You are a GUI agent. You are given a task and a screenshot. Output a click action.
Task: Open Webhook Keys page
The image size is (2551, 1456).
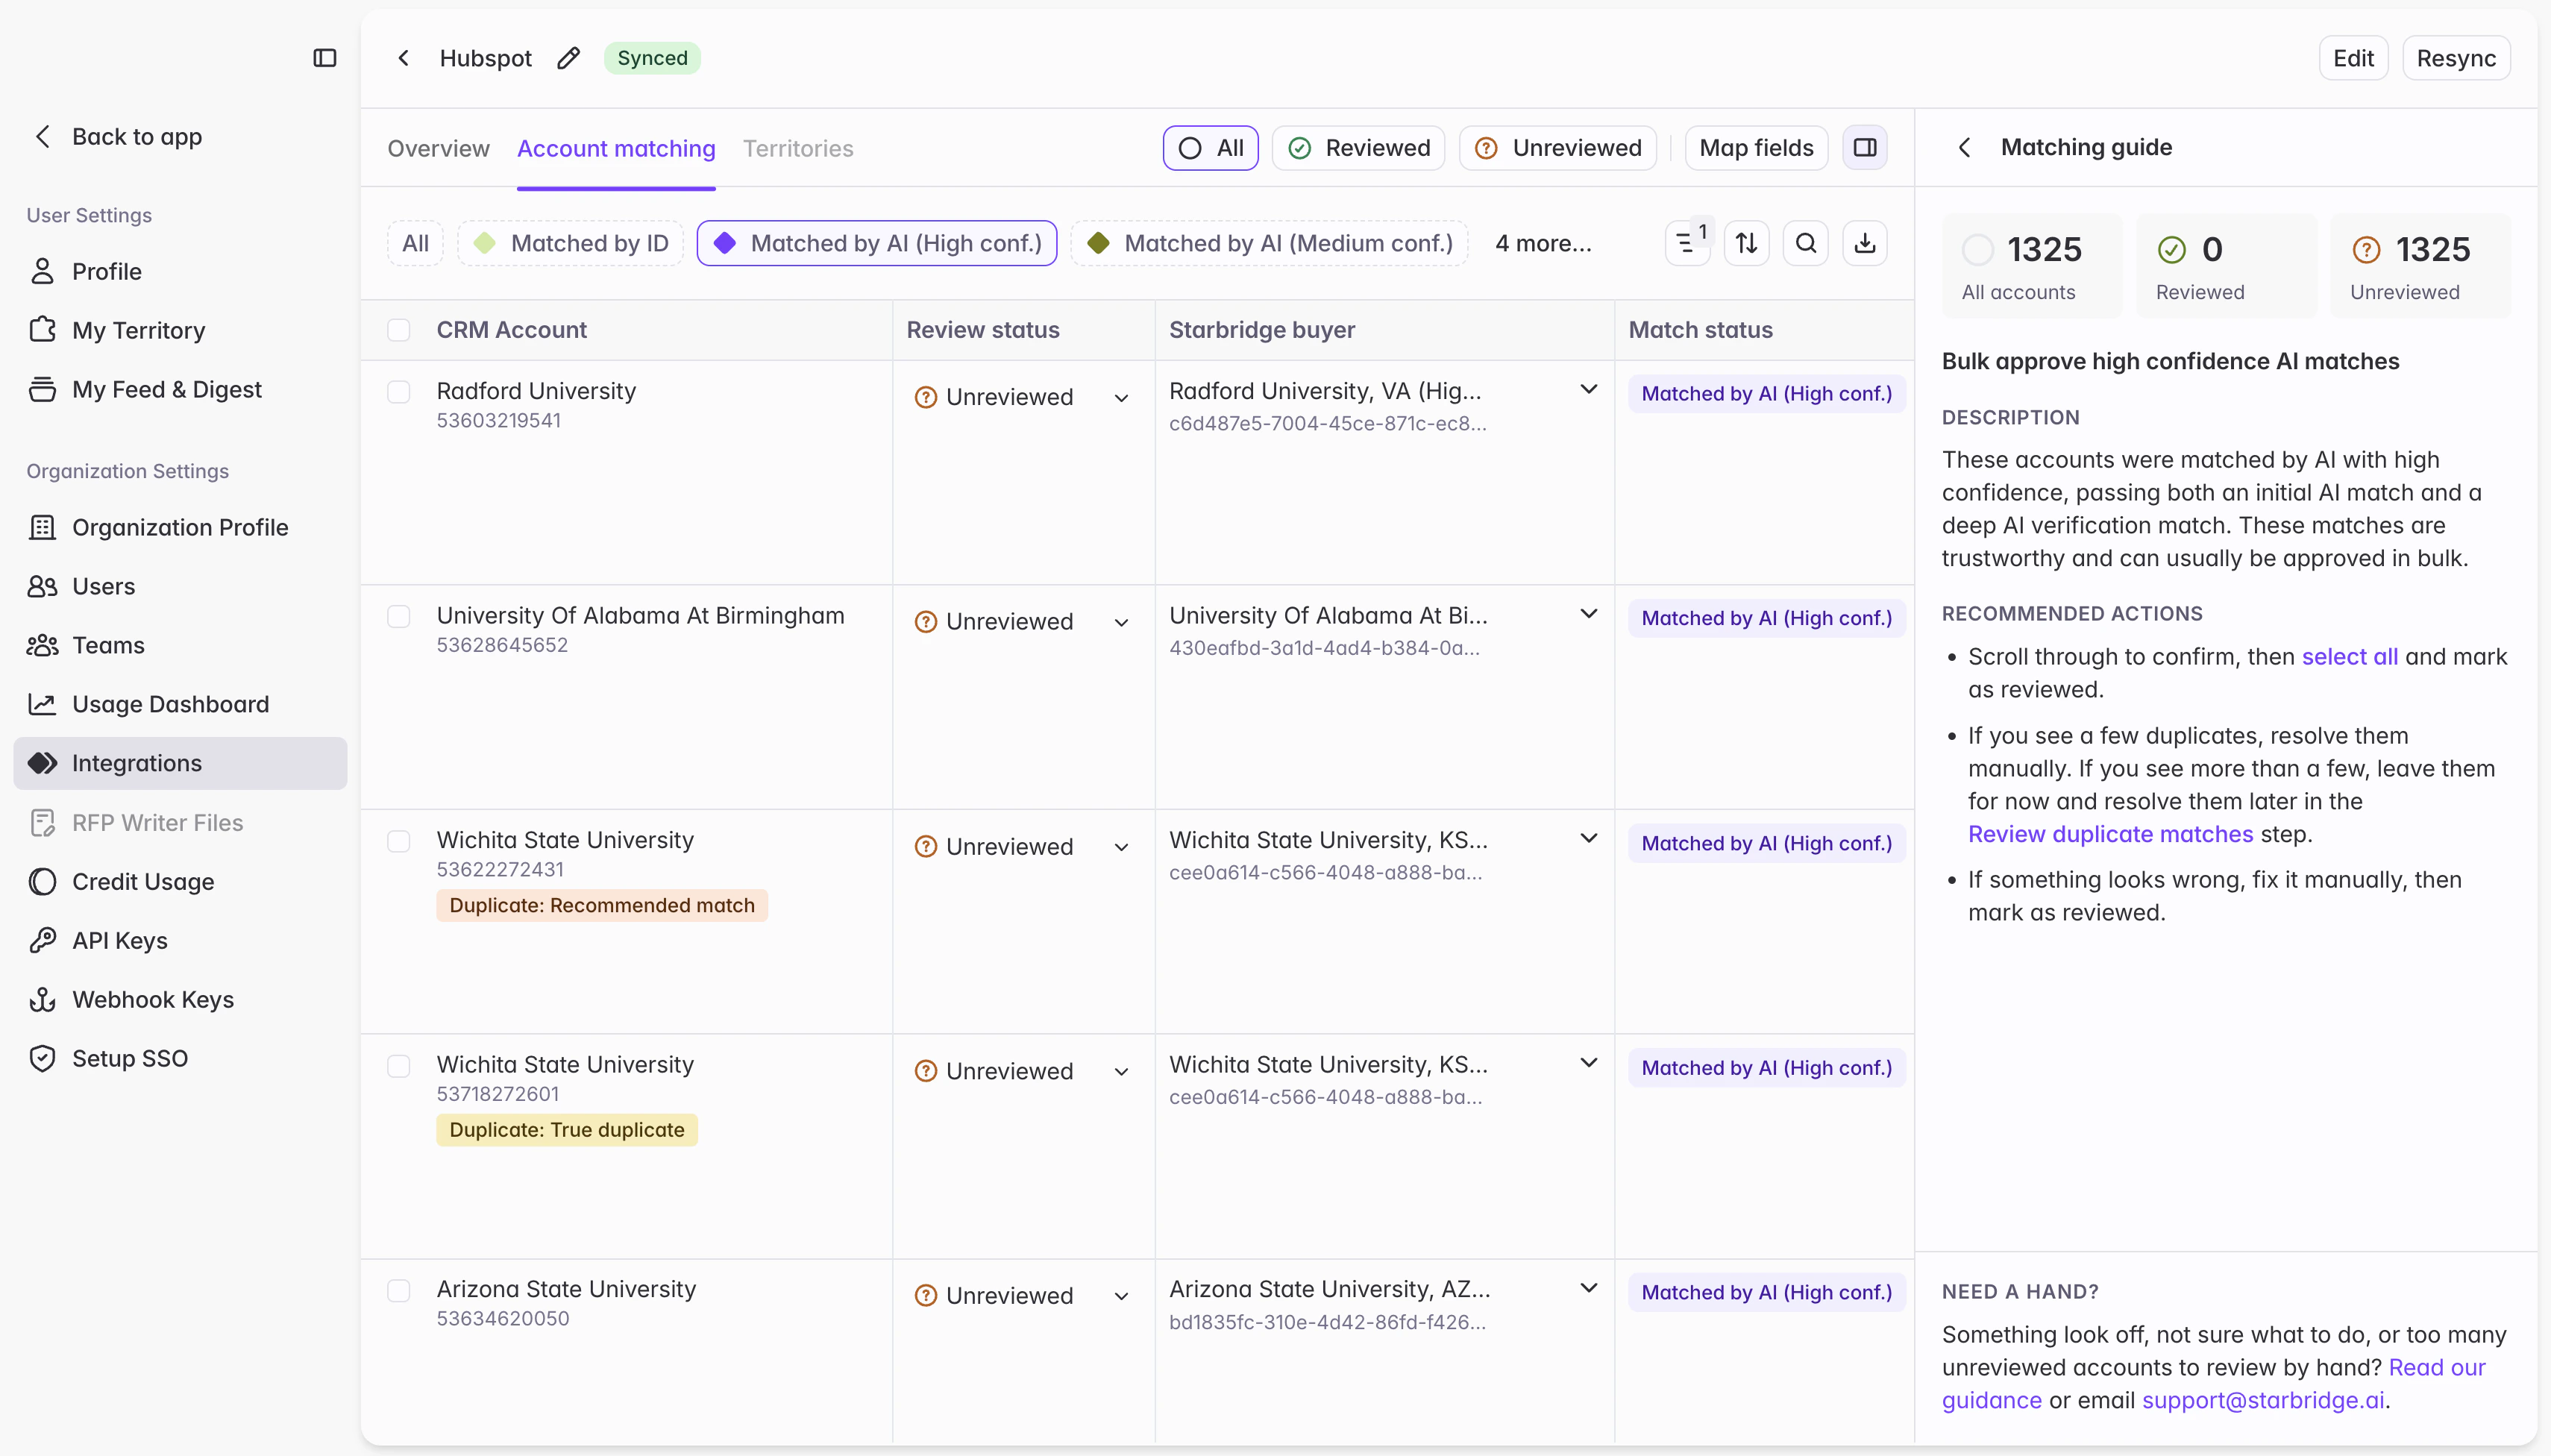tap(180, 999)
